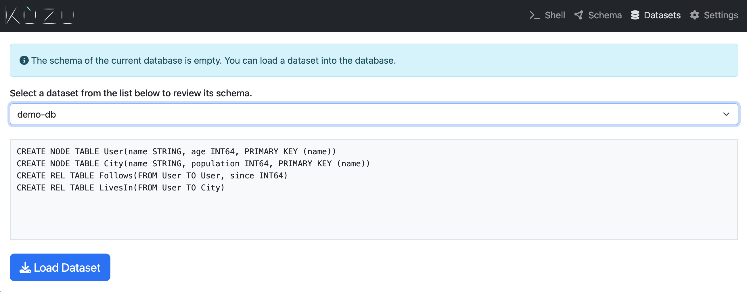Expand the dataset dropdown chevron arrow
Image resolution: width=747 pixels, height=292 pixels.
726,114
